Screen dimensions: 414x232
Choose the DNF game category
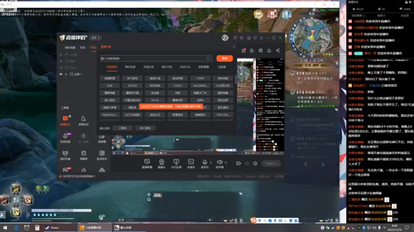[x=110, y=86]
